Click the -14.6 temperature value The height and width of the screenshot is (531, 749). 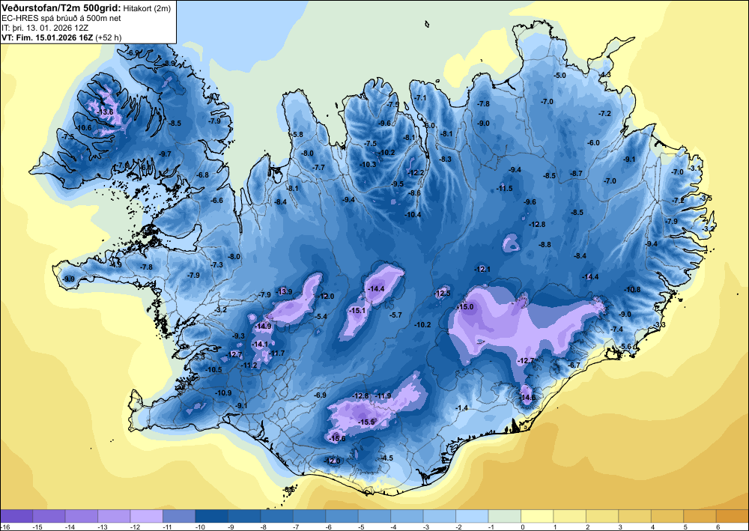point(527,397)
